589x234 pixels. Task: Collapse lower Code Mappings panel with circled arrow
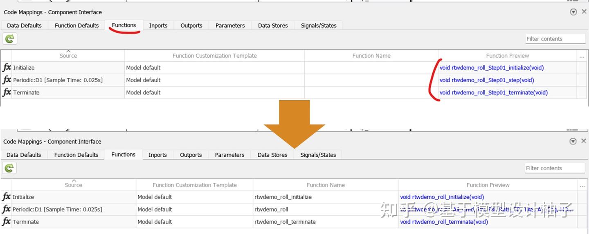[x=573, y=141]
